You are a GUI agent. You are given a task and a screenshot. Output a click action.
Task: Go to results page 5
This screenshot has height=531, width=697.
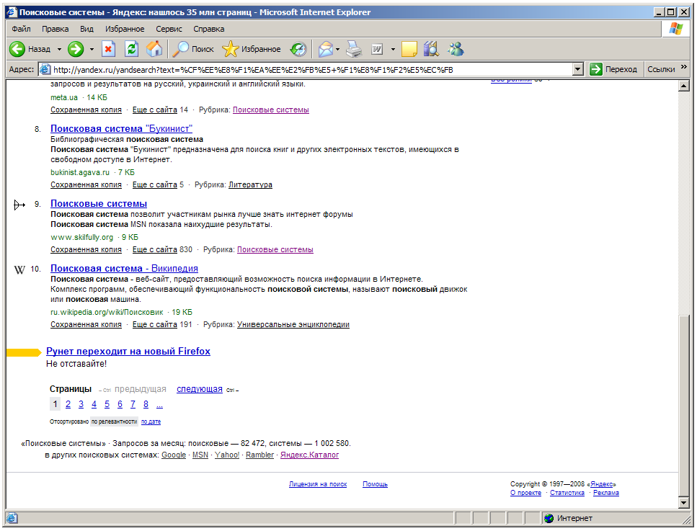tap(107, 404)
